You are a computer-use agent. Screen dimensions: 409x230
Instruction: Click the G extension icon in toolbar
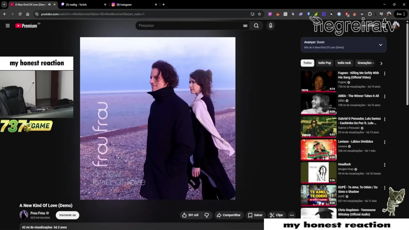coord(293,14)
